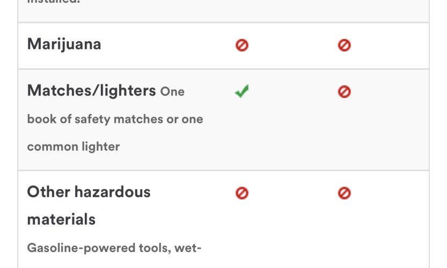
Task: Click the cut-off installed text at top
Action: pyautogui.click(x=54, y=2)
